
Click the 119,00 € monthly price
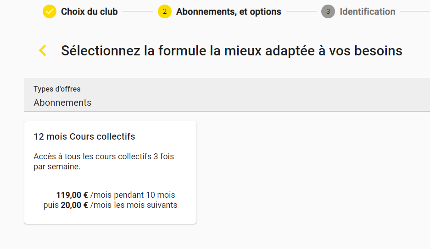click(x=72, y=195)
